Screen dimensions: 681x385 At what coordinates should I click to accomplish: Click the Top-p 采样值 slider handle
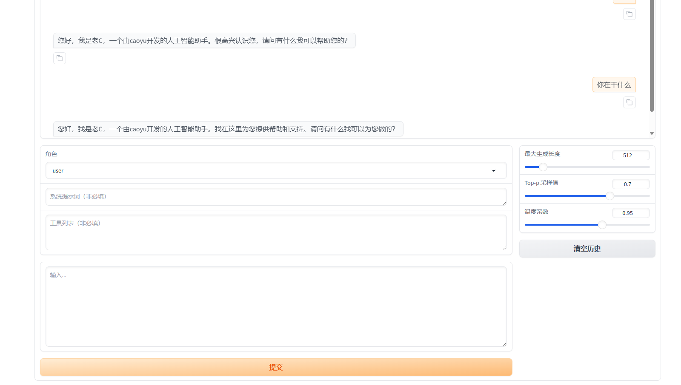(x=610, y=196)
